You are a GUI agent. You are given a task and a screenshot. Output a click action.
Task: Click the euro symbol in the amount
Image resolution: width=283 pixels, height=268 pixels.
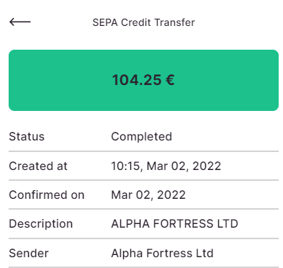(170, 80)
